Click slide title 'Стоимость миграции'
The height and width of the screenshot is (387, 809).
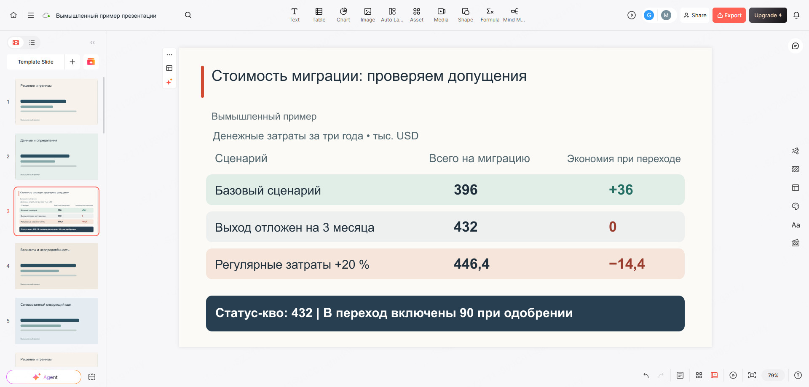pyautogui.click(x=369, y=76)
